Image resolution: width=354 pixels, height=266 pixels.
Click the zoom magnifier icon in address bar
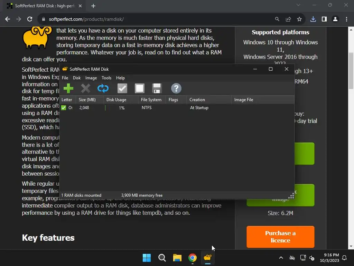(277, 19)
